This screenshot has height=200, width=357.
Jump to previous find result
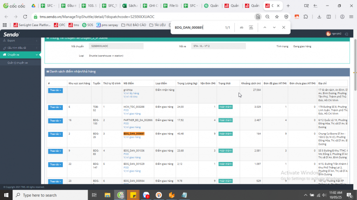click(265, 27)
